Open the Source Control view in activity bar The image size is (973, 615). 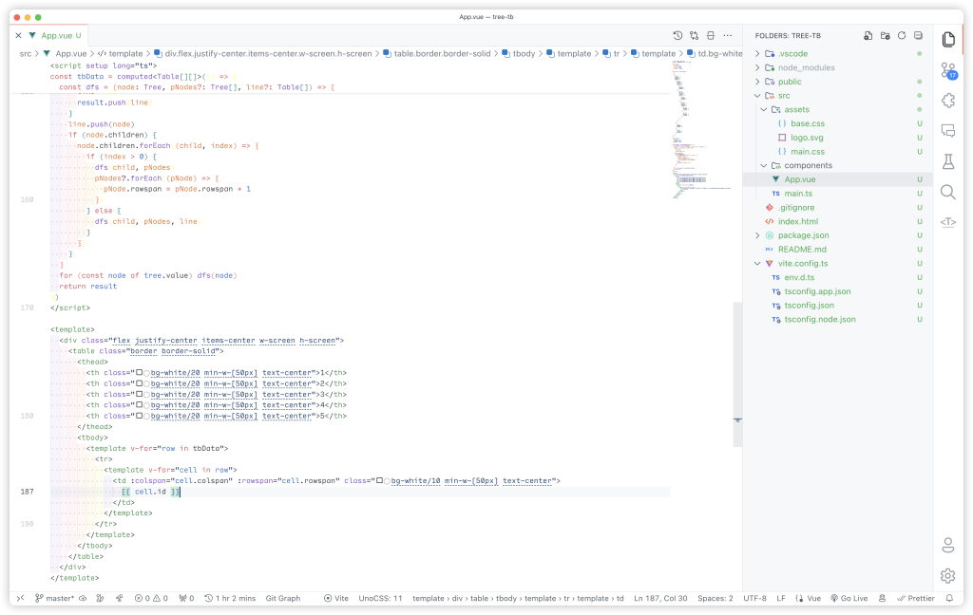click(x=947, y=70)
